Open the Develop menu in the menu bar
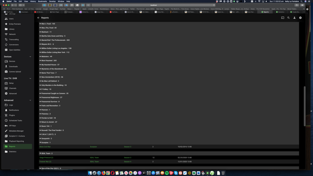Image resolution: width=313 pixels, height=176 pixels. click(52, 1)
